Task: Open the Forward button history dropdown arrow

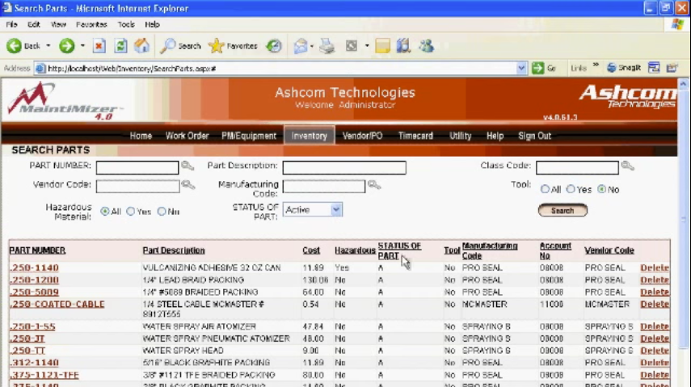Action: pos(82,45)
